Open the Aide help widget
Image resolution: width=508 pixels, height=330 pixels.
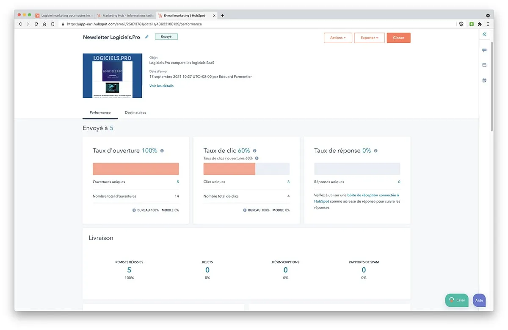(479, 300)
